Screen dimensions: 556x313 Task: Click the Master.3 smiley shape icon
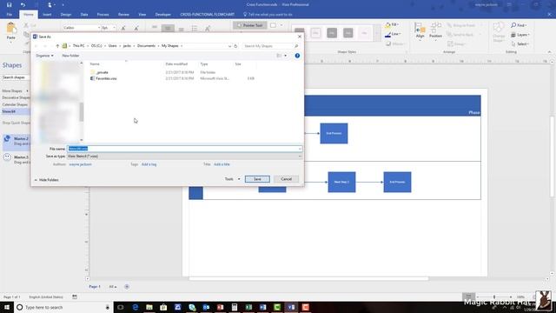click(7, 157)
